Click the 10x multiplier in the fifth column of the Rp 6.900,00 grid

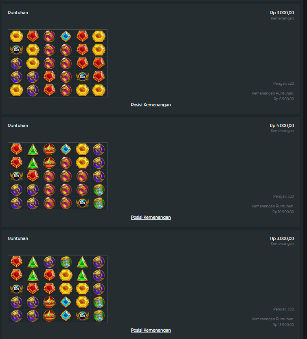82,77
